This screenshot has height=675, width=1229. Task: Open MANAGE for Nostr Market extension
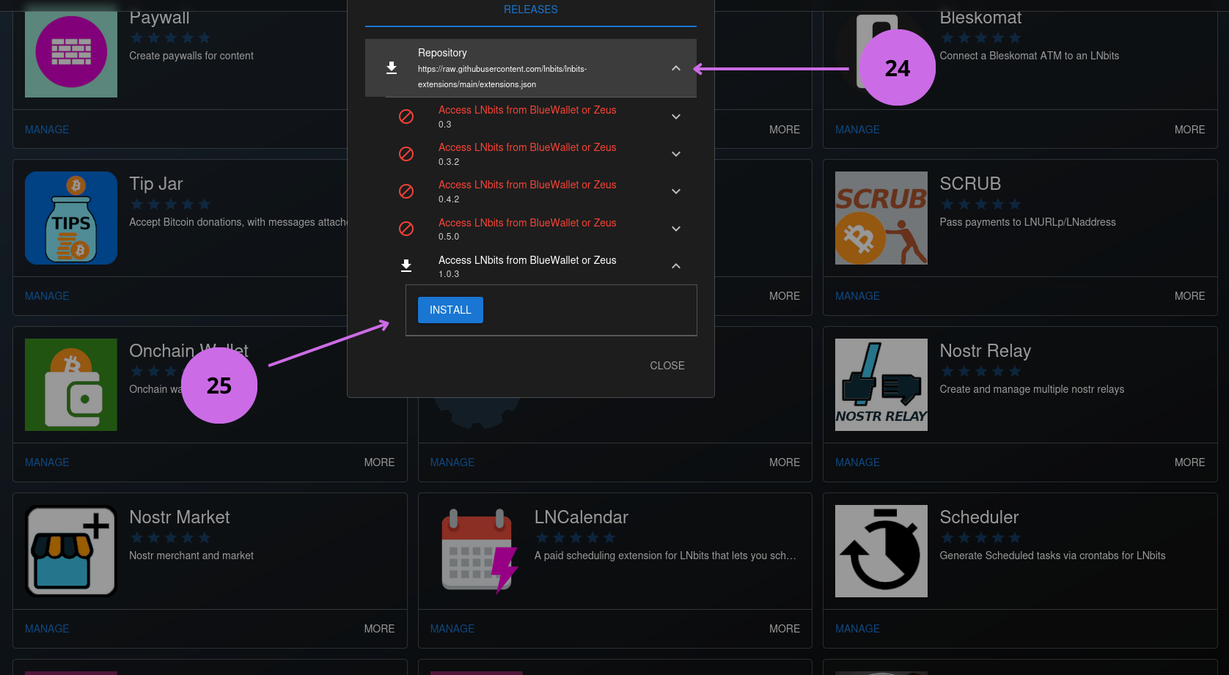[47, 629]
